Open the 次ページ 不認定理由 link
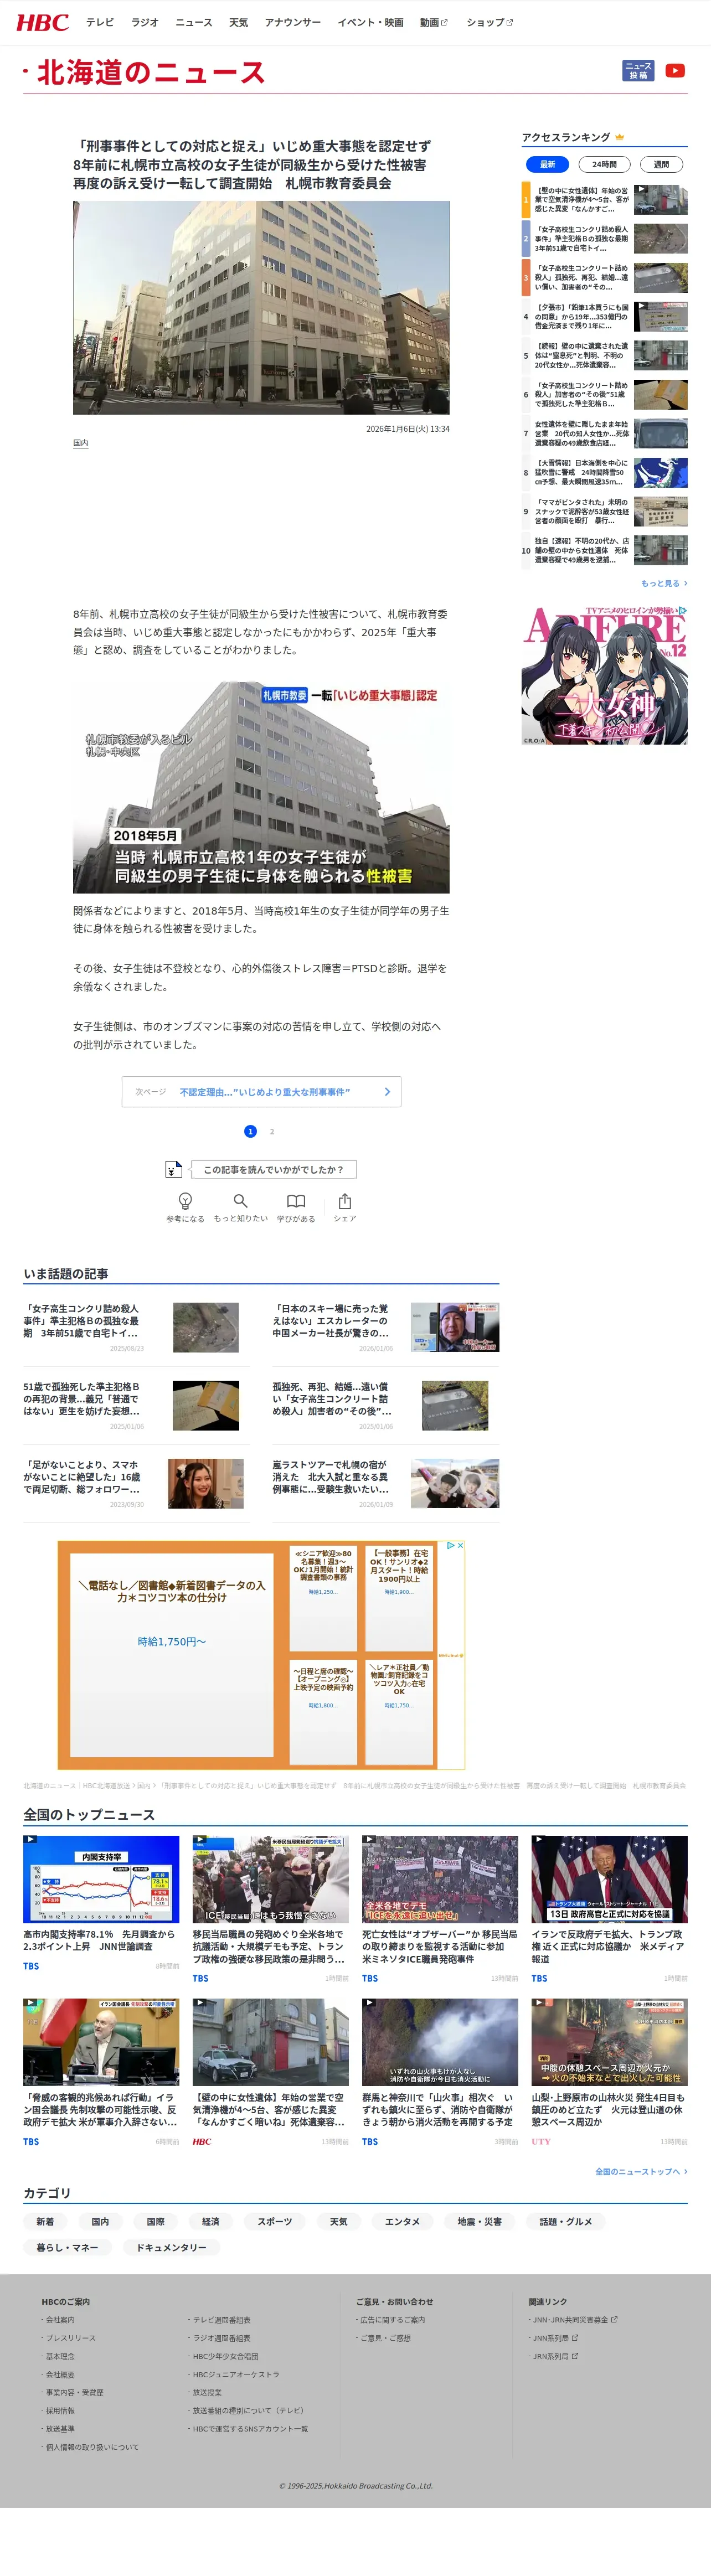This screenshot has width=711, height=2576. click(x=261, y=1091)
